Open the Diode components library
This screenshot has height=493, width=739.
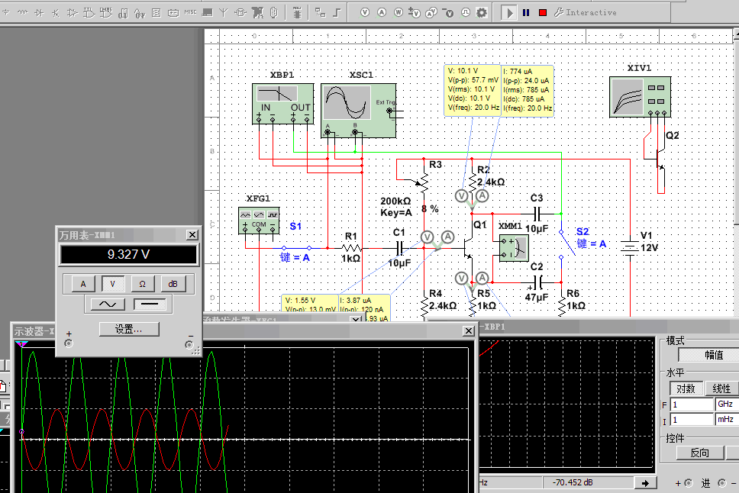pos(40,13)
